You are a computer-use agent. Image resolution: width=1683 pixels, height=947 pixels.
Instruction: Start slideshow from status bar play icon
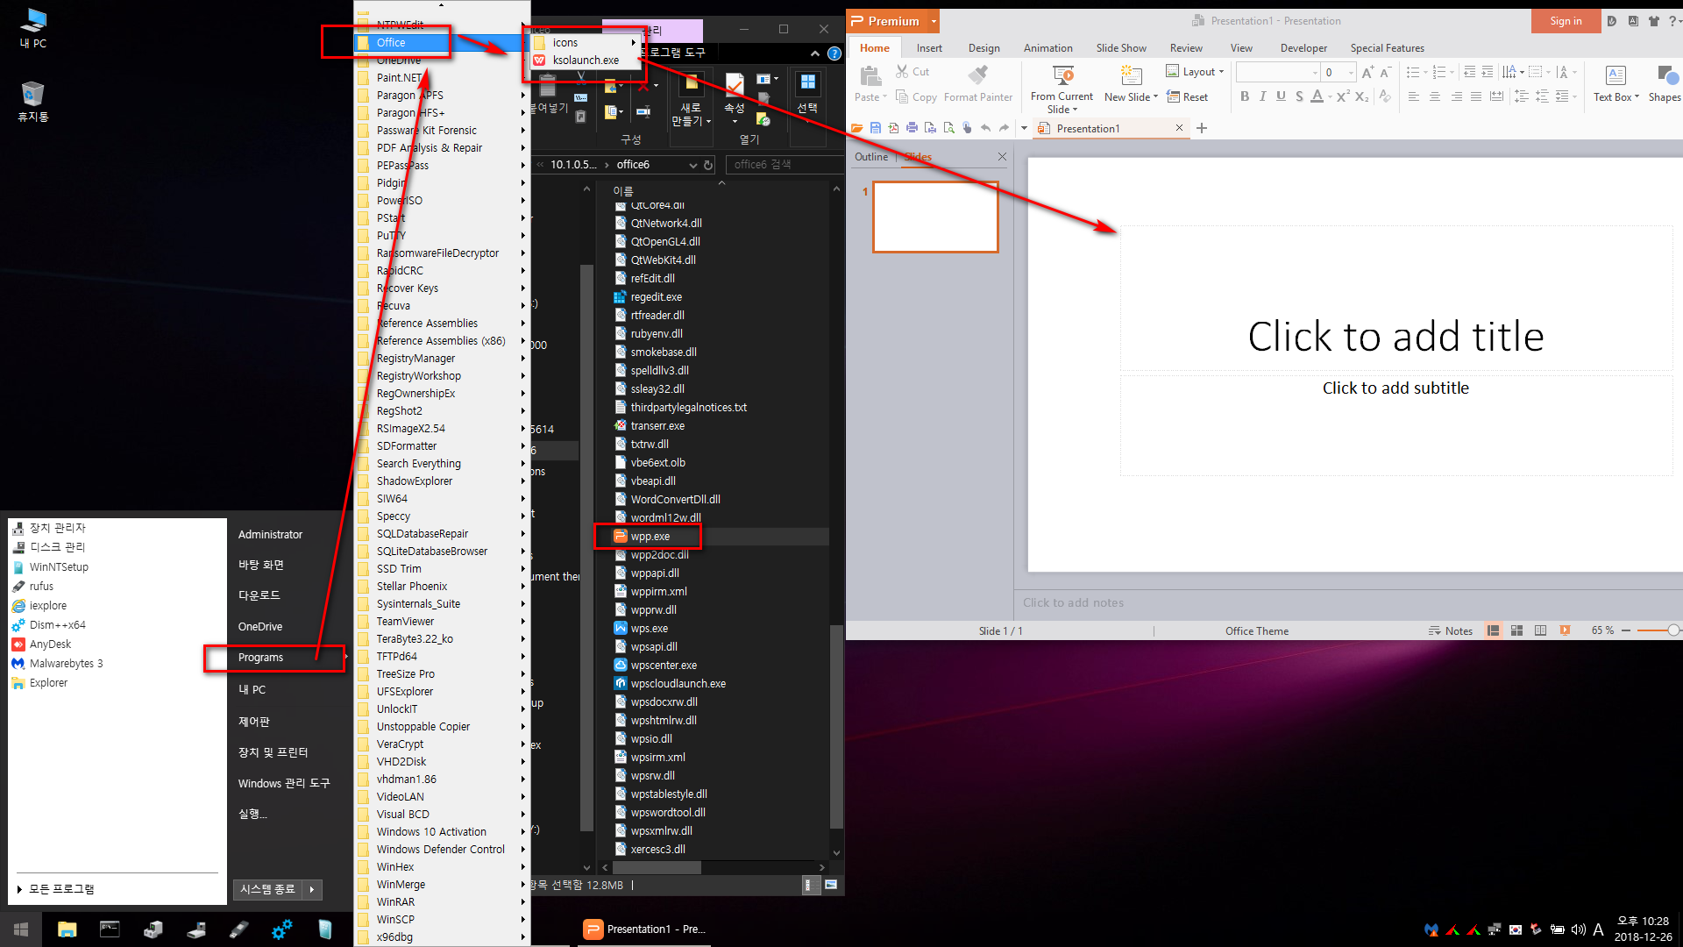1565,630
